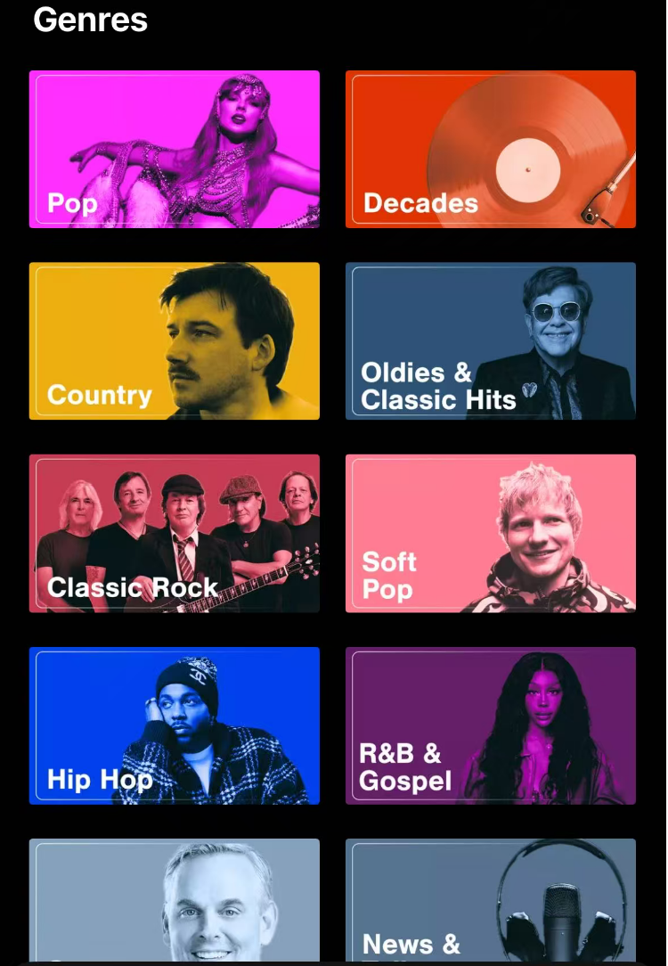Viewport: 668px width, 966px height.
Task: Open the Decades genre tile
Action: pyautogui.click(x=491, y=149)
